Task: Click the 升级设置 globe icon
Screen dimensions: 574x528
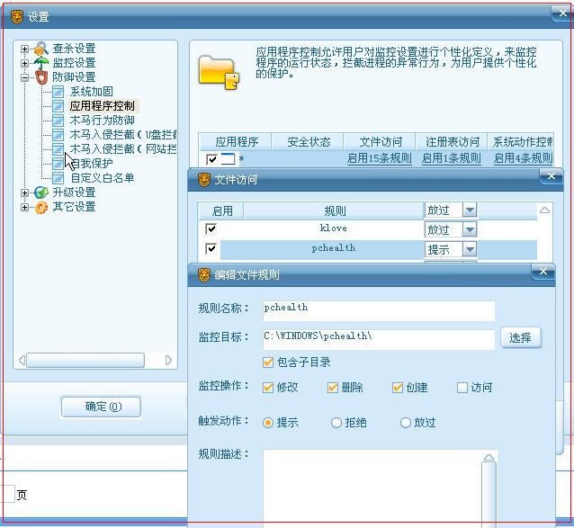Action: pyautogui.click(x=41, y=192)
